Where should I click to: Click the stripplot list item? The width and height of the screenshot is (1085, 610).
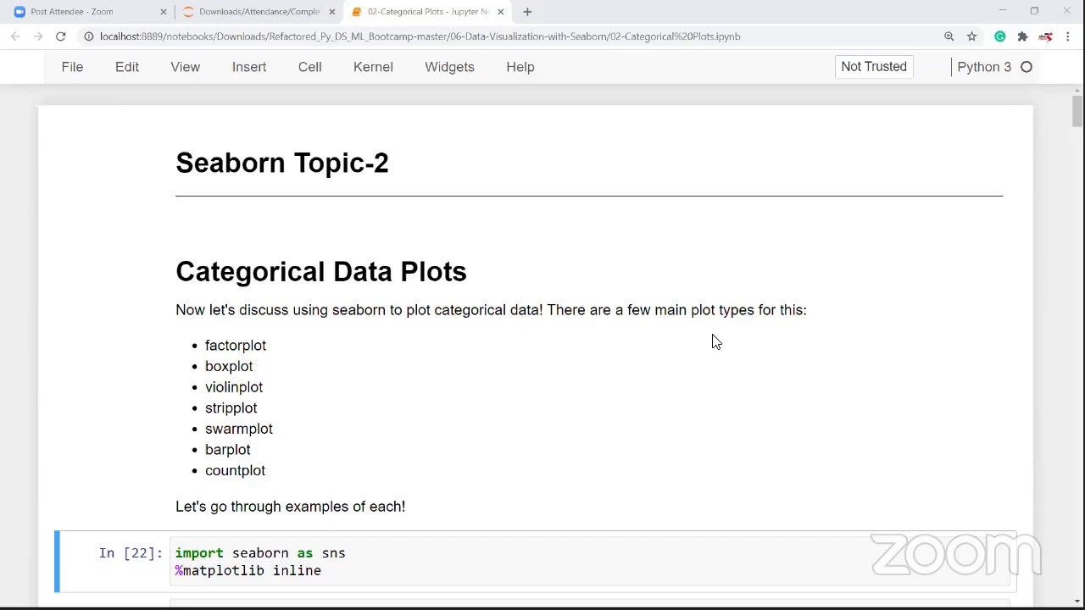pyautogui.click(x=231, y=408)
